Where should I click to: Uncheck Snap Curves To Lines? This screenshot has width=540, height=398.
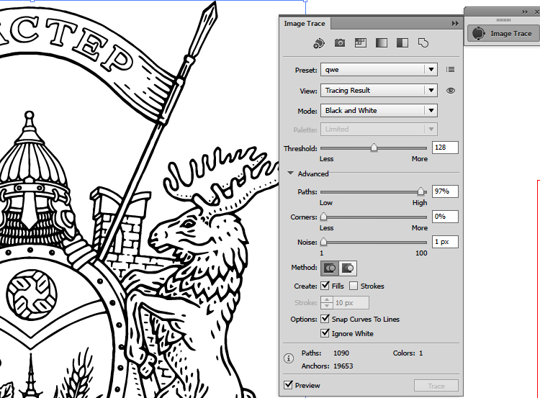(x=325, y=319)
